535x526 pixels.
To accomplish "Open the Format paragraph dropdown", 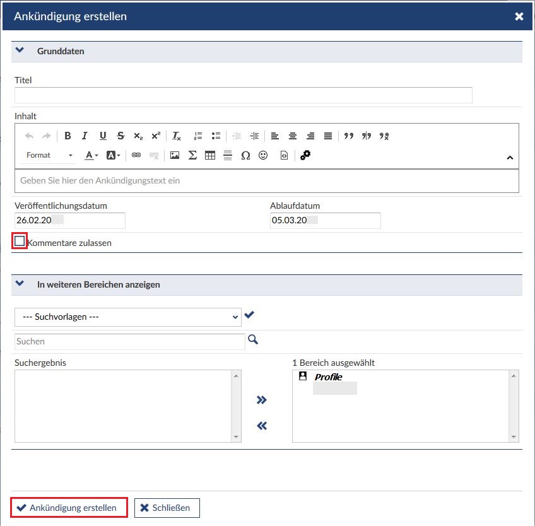I will (49, 155).
